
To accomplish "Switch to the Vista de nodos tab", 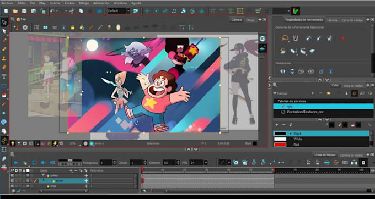I will [x=353, y=86].
